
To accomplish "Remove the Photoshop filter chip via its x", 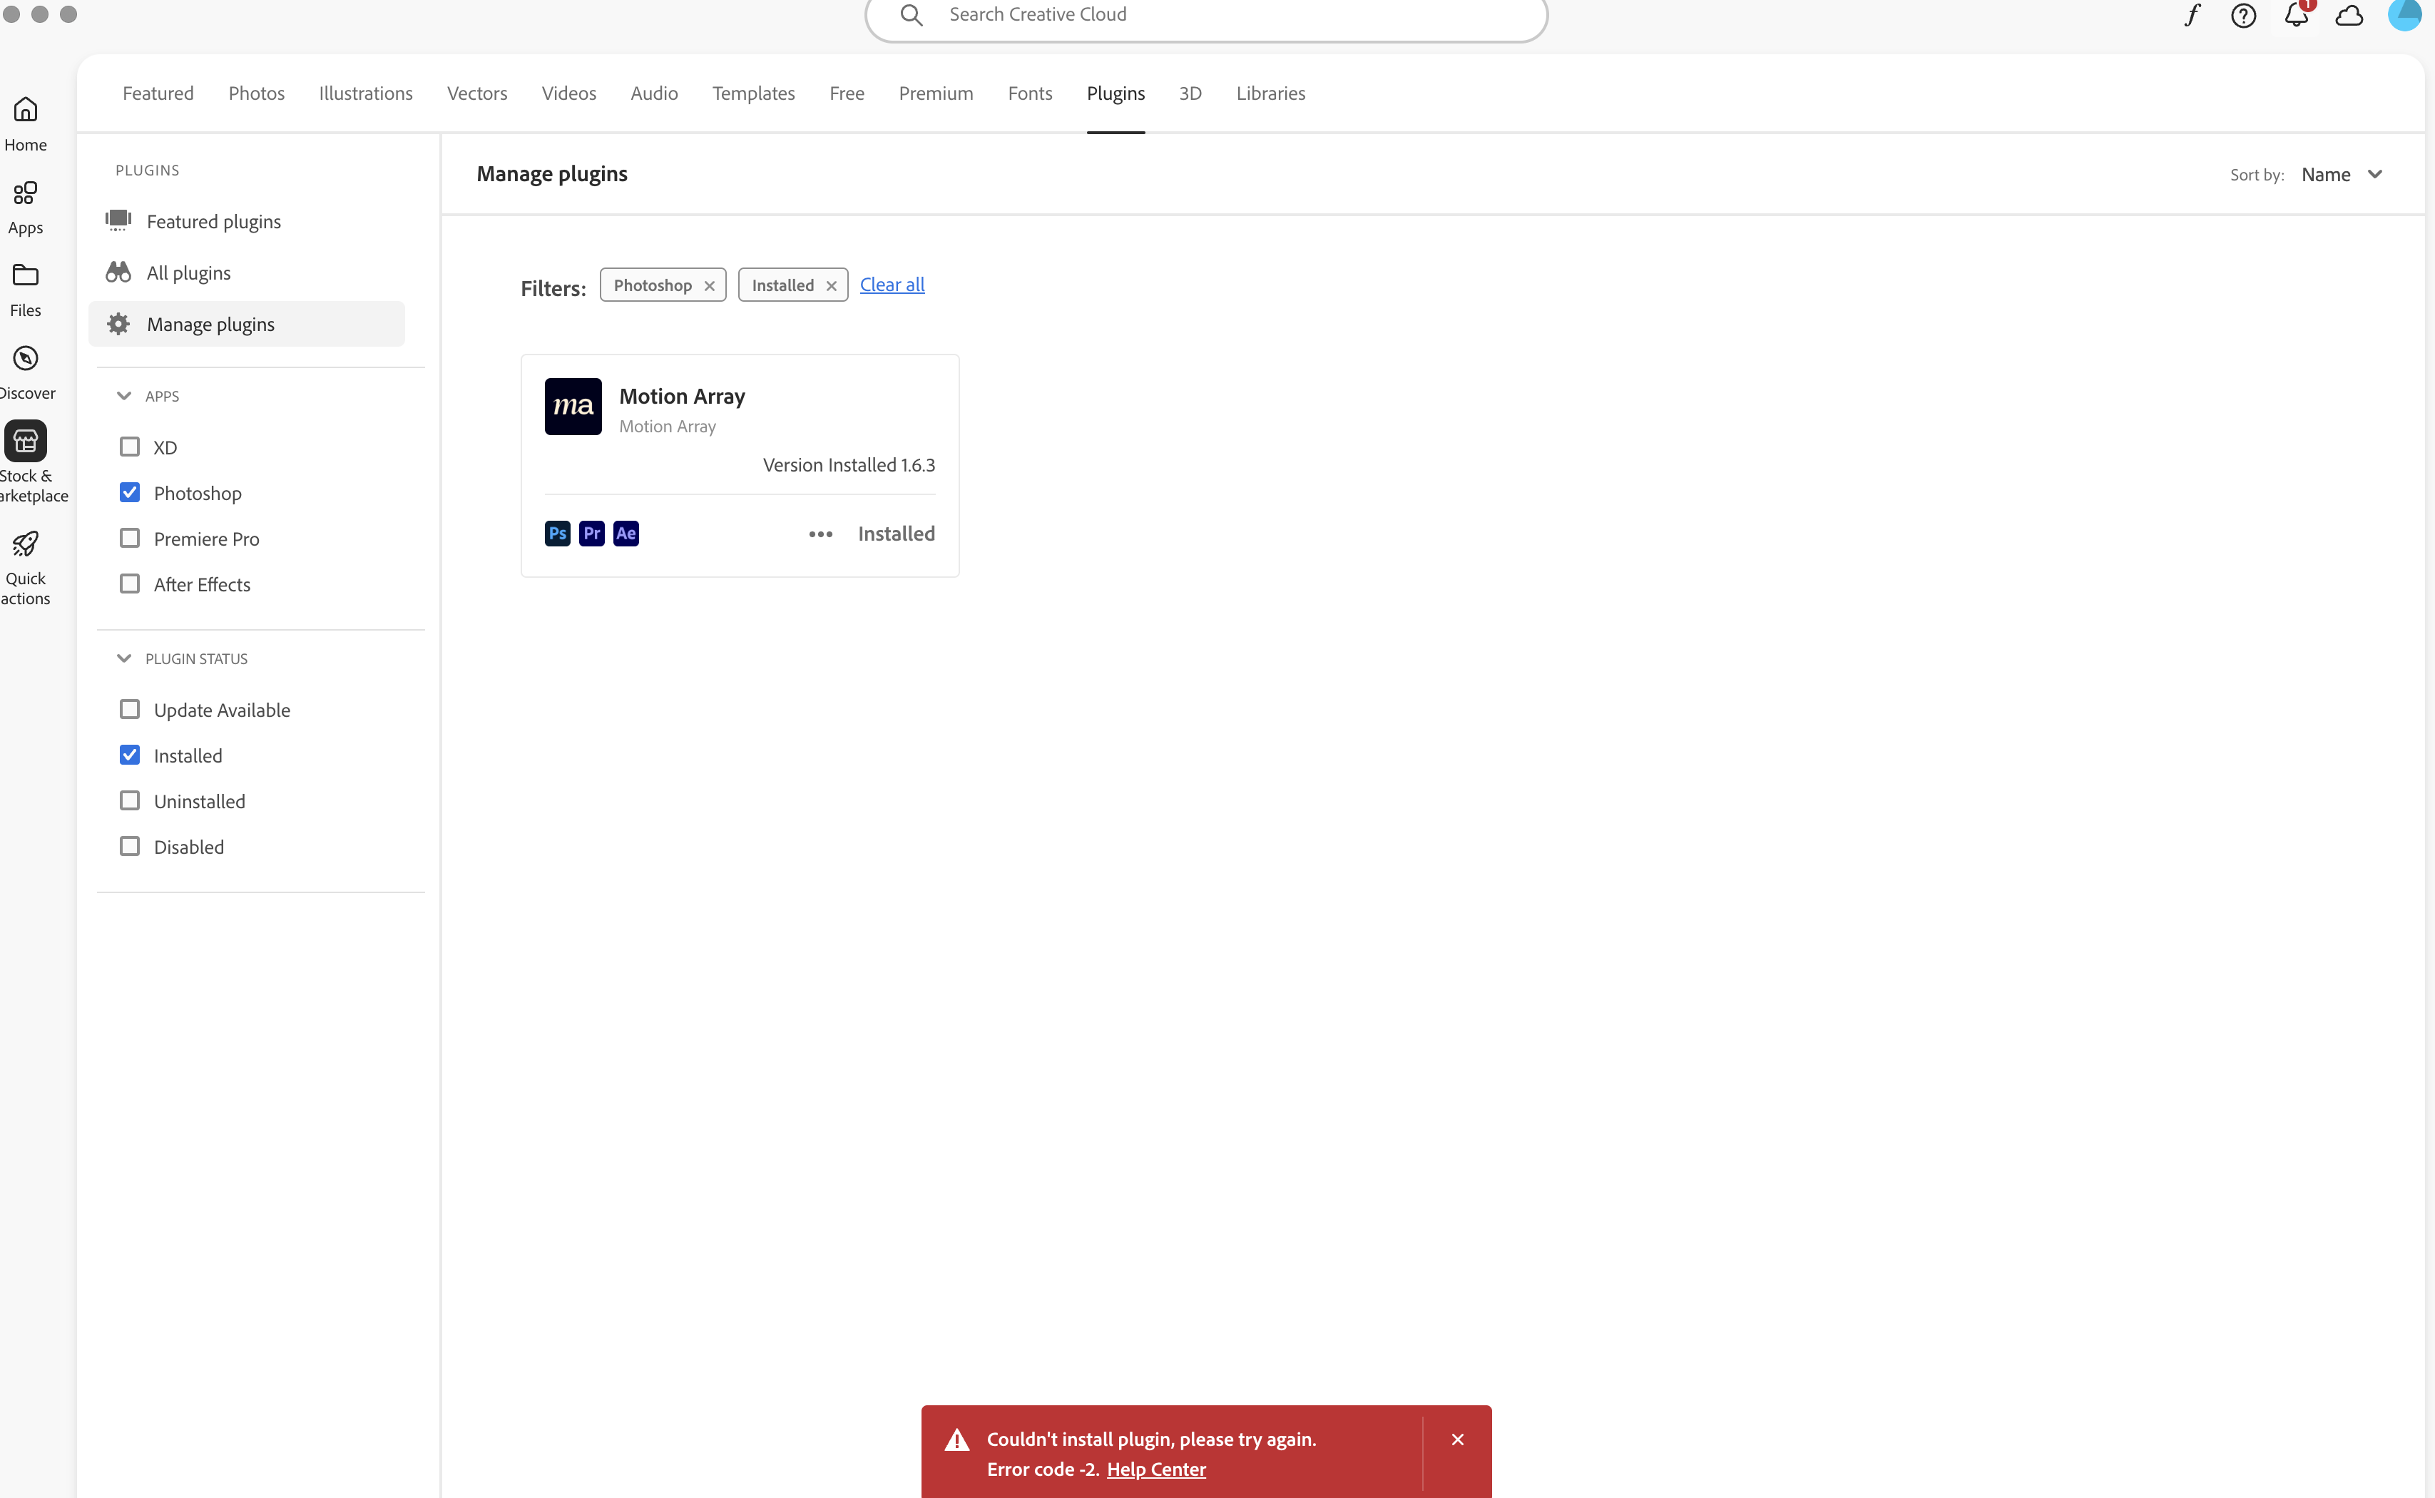I will coord(709,285).
